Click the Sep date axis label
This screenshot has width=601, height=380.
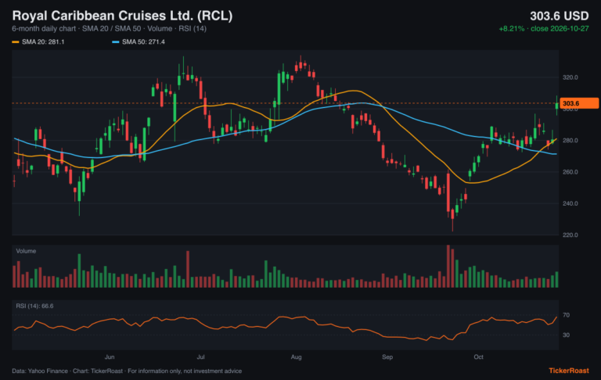tap(387, 357)
